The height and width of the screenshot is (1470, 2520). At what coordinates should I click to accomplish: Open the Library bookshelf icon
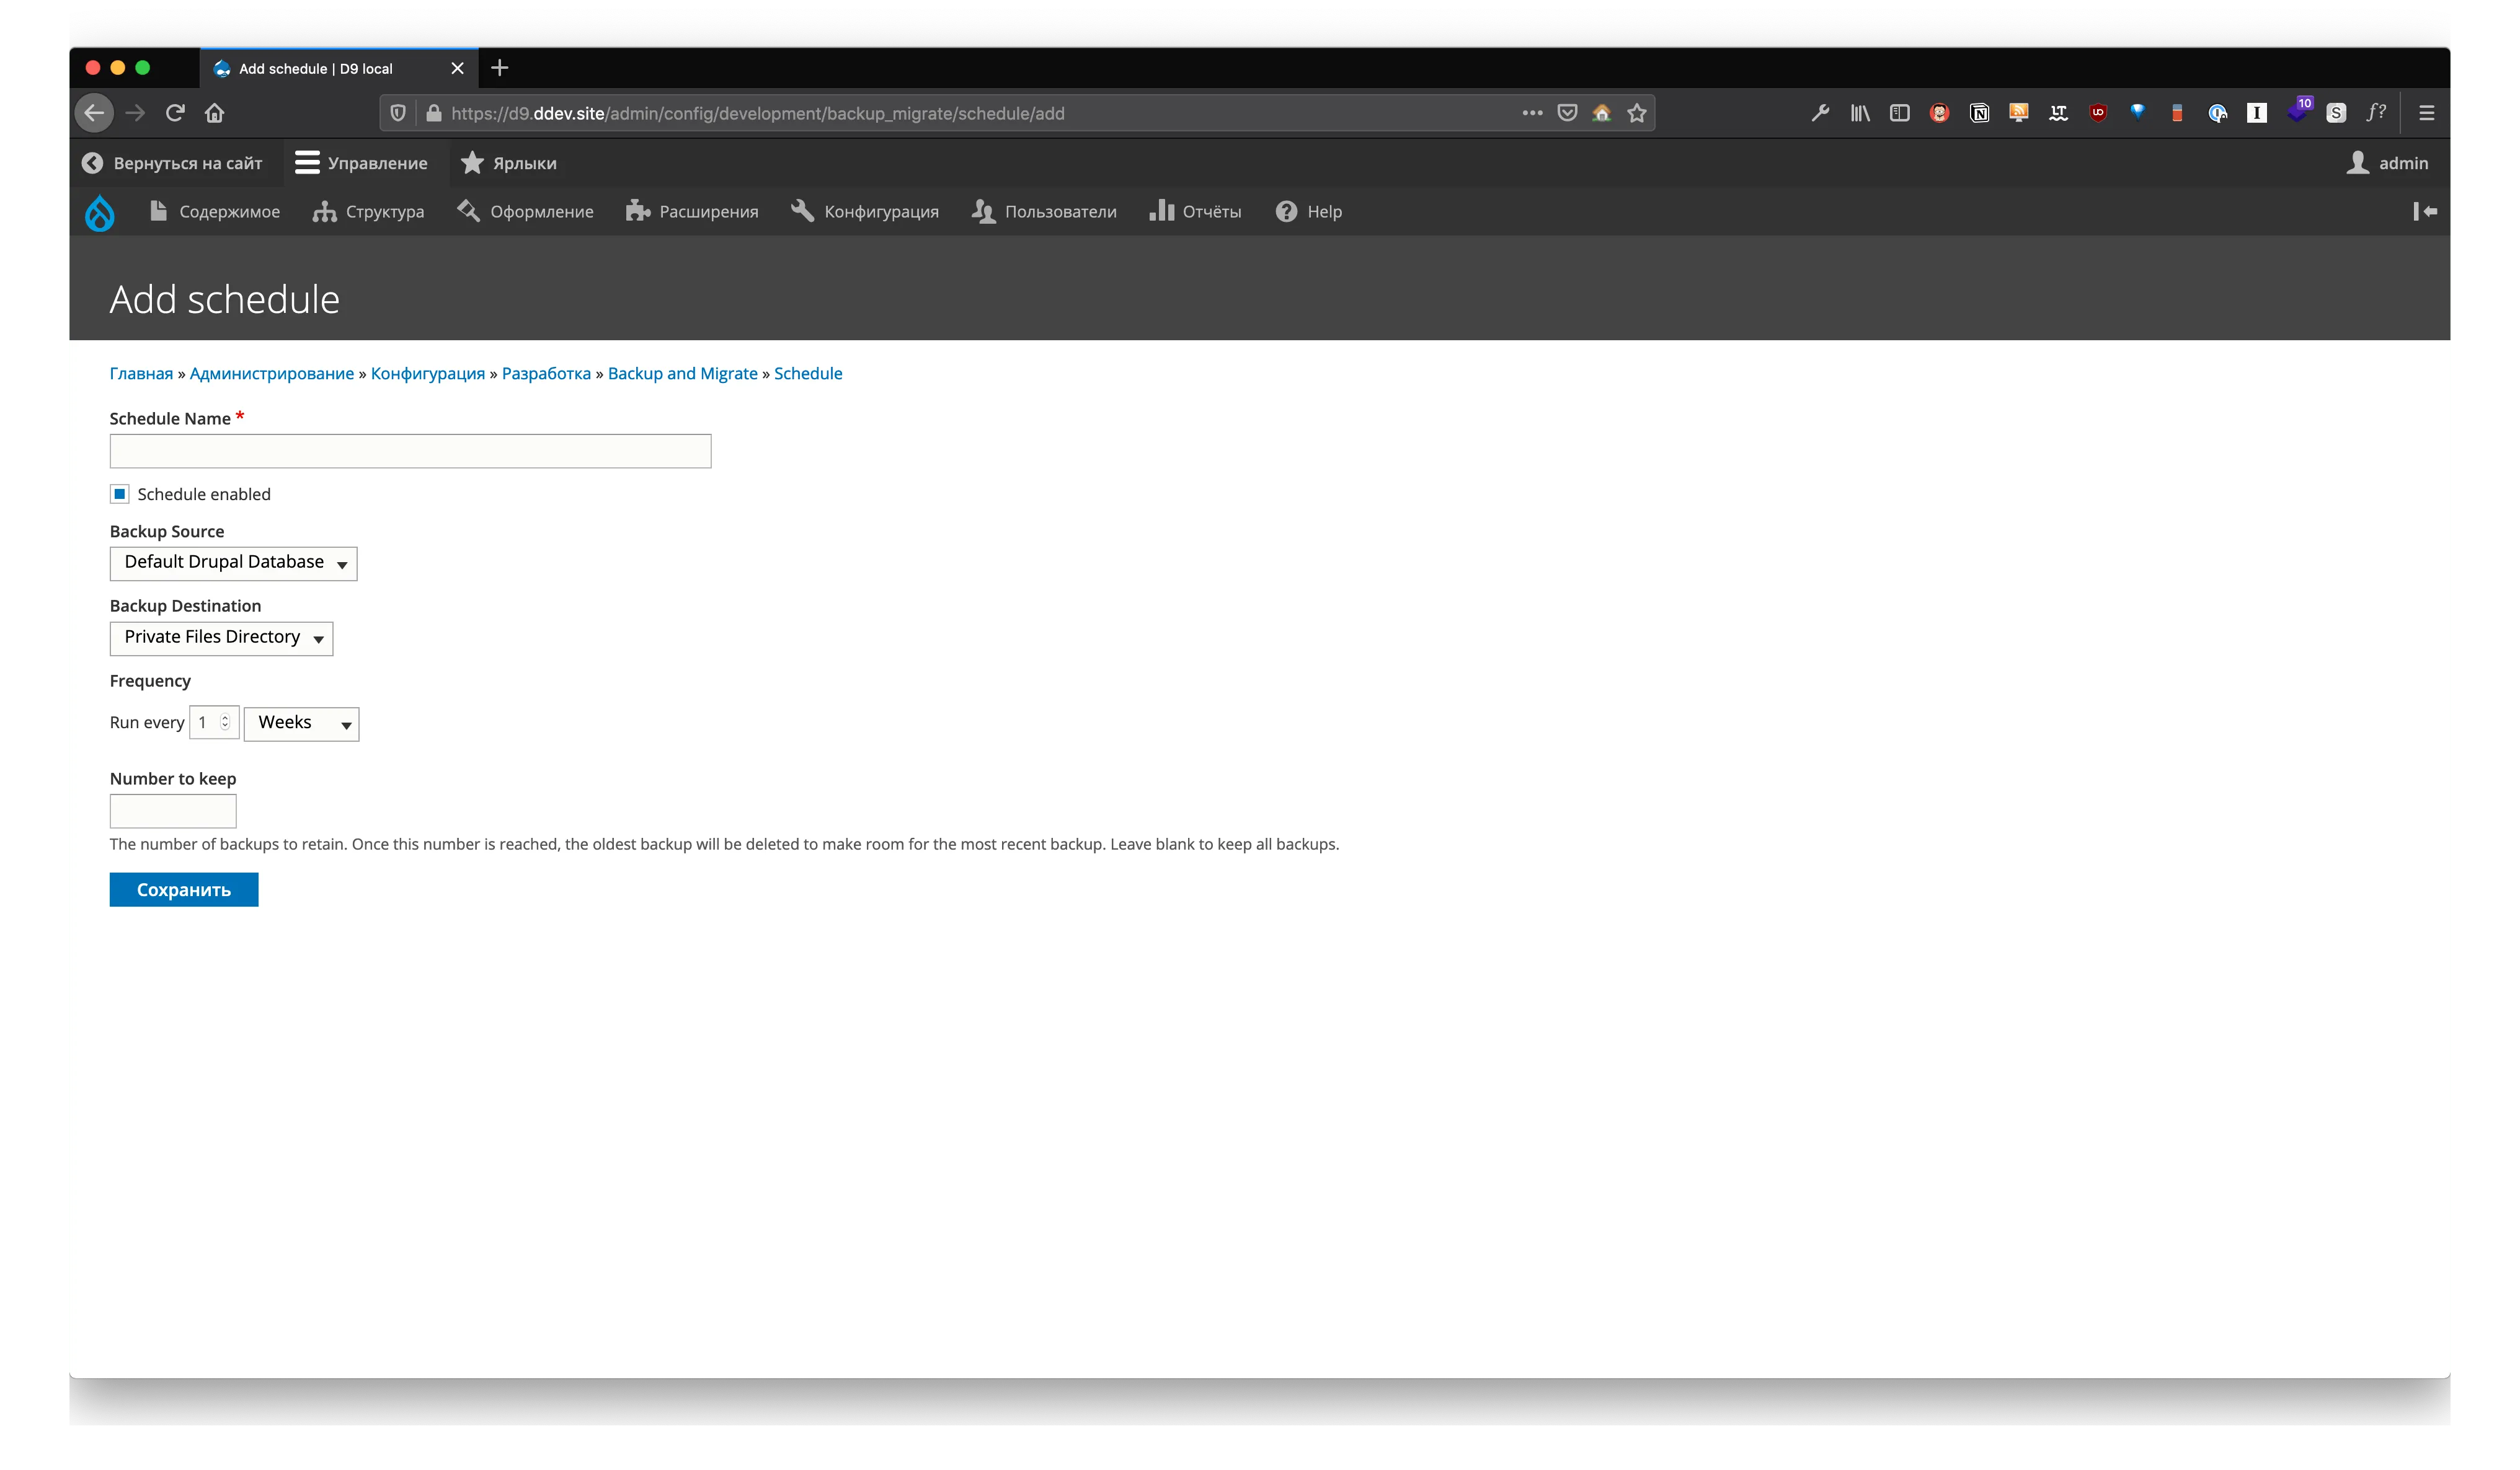coord(1859,113)
